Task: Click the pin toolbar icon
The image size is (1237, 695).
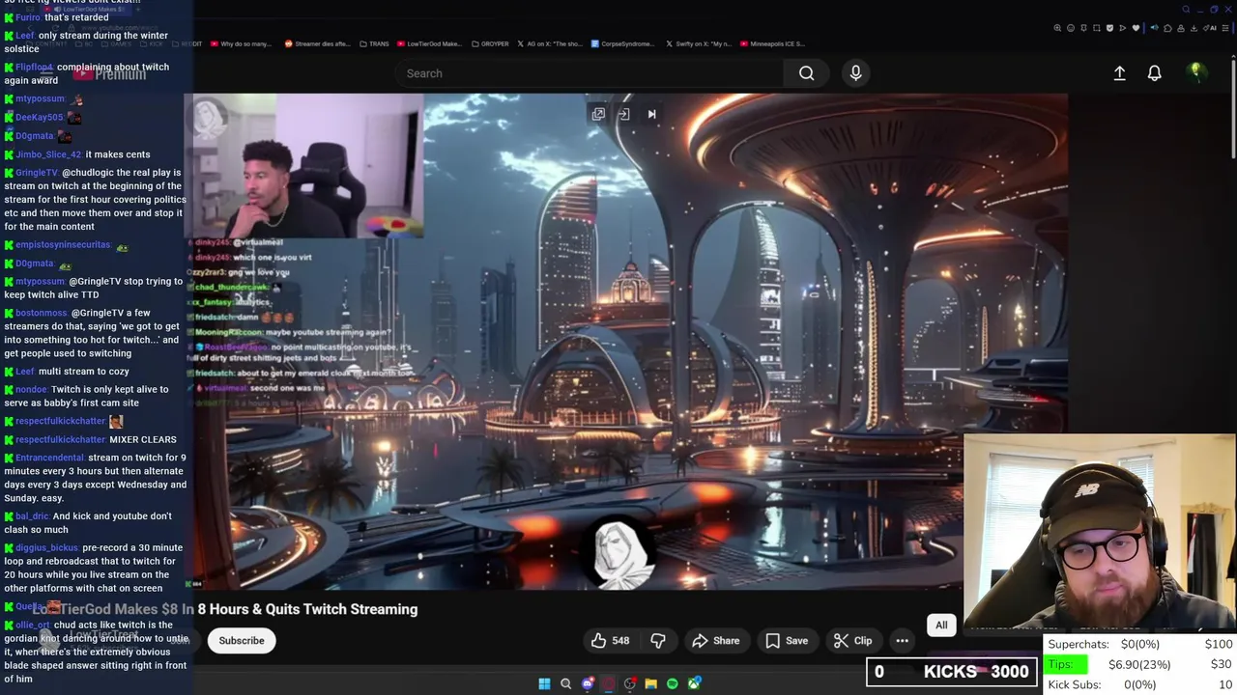Action: (x=1084, y=28)
